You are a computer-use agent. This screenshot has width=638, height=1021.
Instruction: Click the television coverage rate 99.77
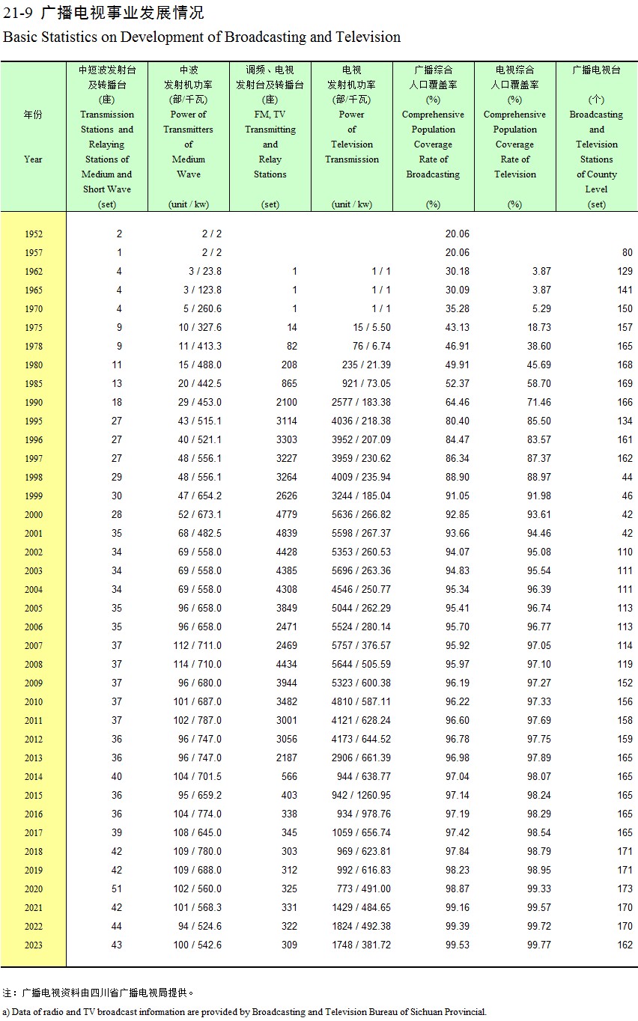[x=538, y=945]
